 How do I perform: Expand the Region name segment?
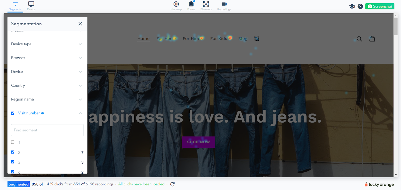47,99
